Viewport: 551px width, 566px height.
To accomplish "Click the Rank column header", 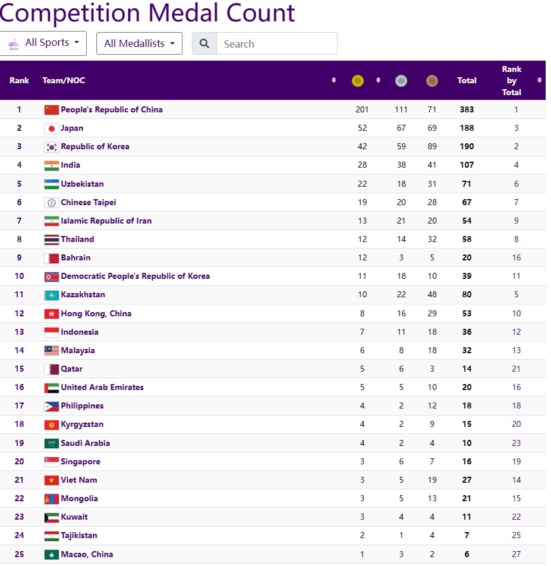I will [x=19, y=81].
